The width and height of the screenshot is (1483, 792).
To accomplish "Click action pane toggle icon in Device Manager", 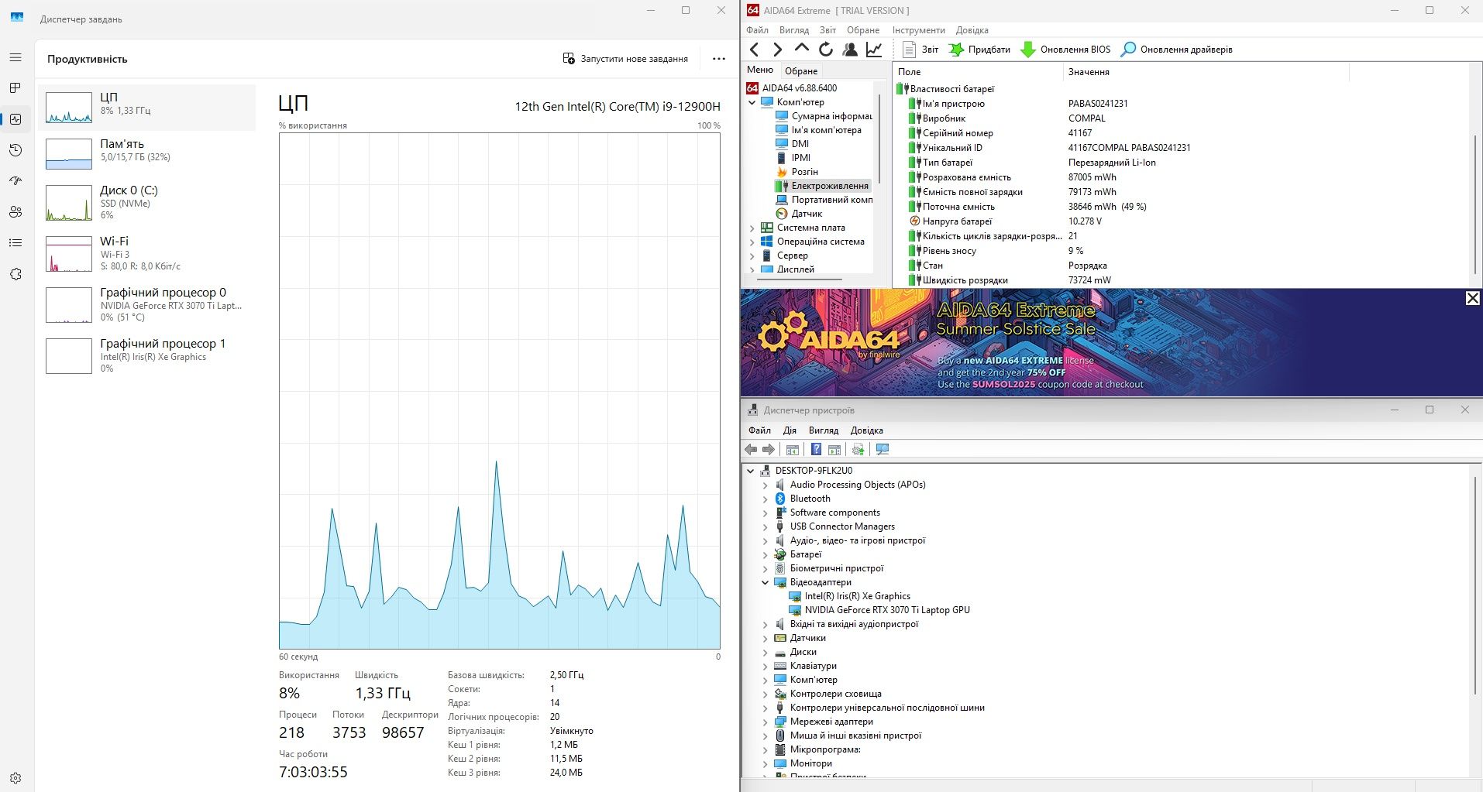I will click(834, 450).
